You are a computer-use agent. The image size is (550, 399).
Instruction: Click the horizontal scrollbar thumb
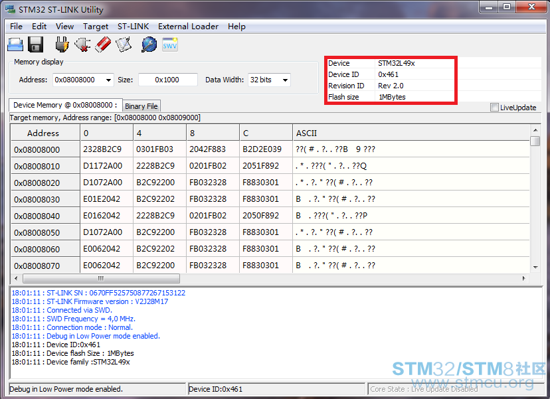click(101, 278)
